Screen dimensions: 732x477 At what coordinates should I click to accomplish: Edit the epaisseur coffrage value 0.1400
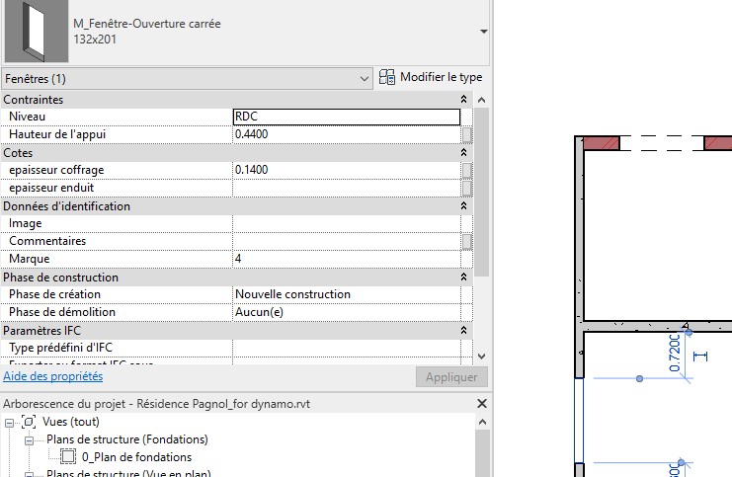tap(347, 170)
